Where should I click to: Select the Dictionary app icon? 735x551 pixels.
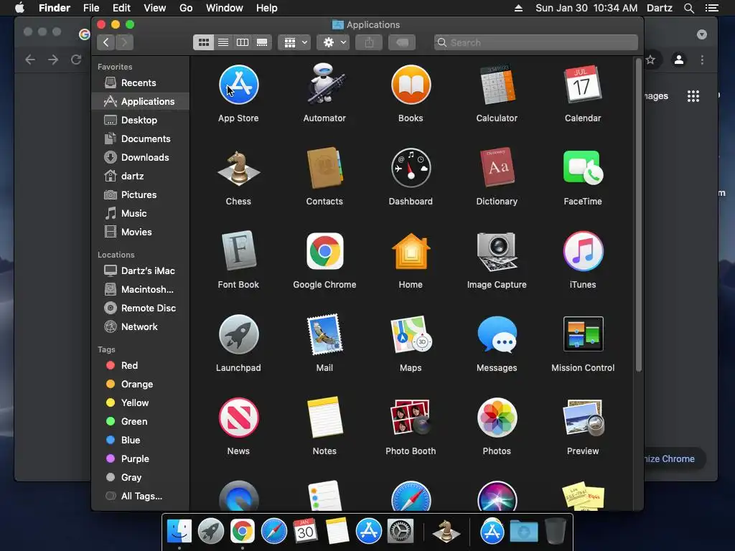(x=497, y=168)
